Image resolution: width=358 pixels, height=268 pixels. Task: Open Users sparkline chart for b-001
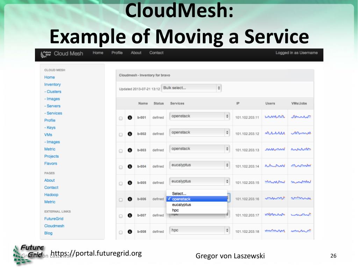tap(275, 117)
